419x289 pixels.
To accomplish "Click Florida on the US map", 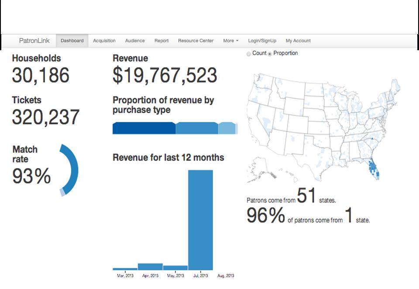I will click(374, 169).
